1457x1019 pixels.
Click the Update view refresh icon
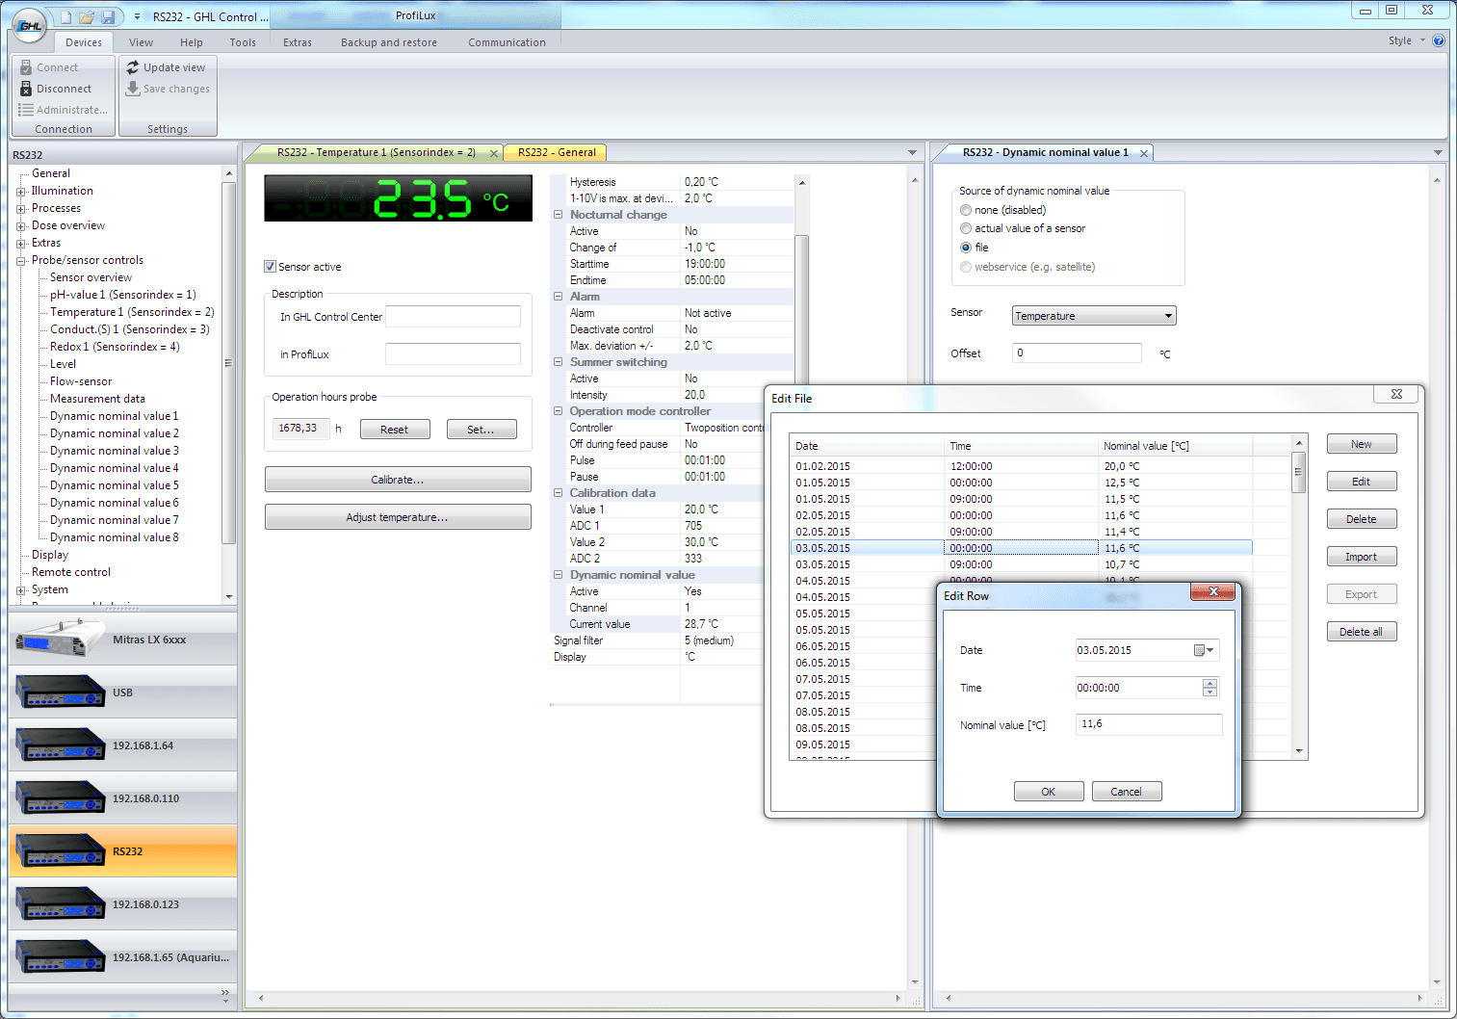[x=133, y=67]
